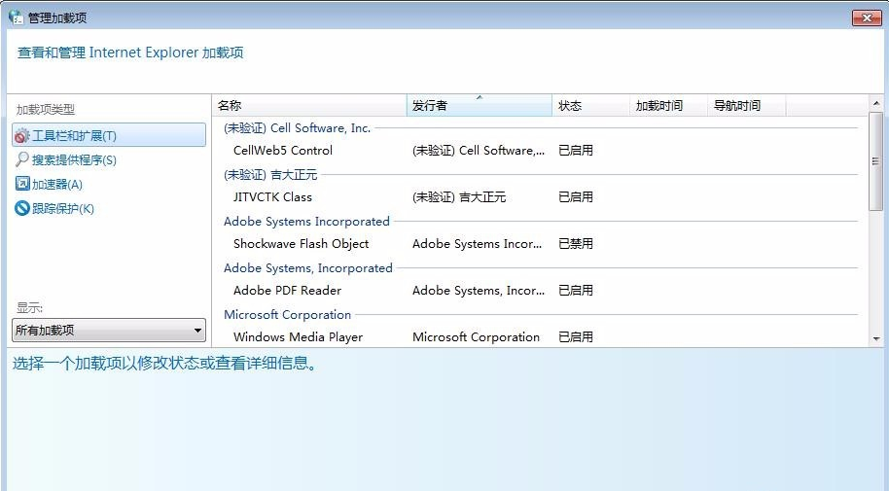Click 已启用 status of CellWeb5 Control
Image resolution: width=889 pixels, height=491 pixels.
tap(576, 151)
